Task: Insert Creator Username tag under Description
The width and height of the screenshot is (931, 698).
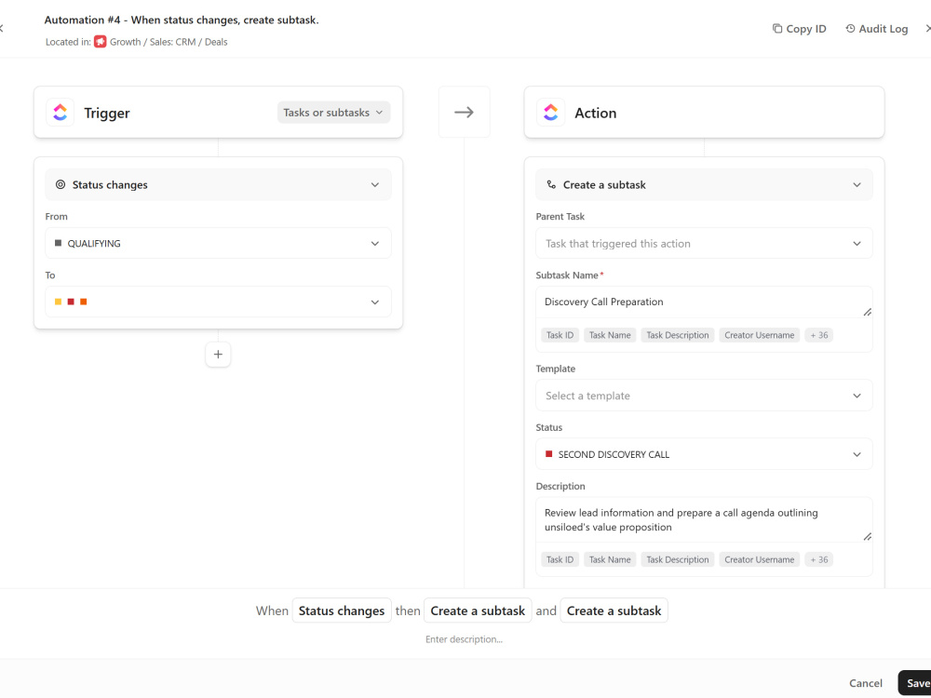Action: (x=760, y=559)
